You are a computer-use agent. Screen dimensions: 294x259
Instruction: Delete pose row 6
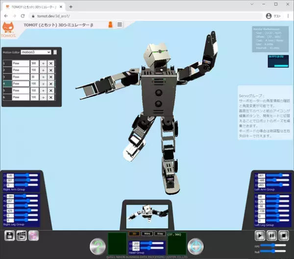51,97
